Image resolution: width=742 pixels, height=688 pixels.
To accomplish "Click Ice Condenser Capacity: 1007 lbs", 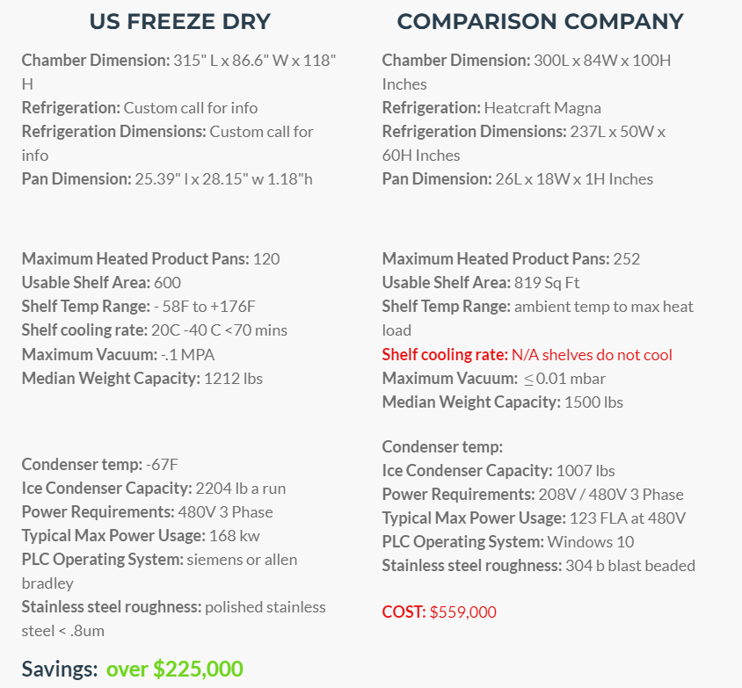I will pos(498,471).
